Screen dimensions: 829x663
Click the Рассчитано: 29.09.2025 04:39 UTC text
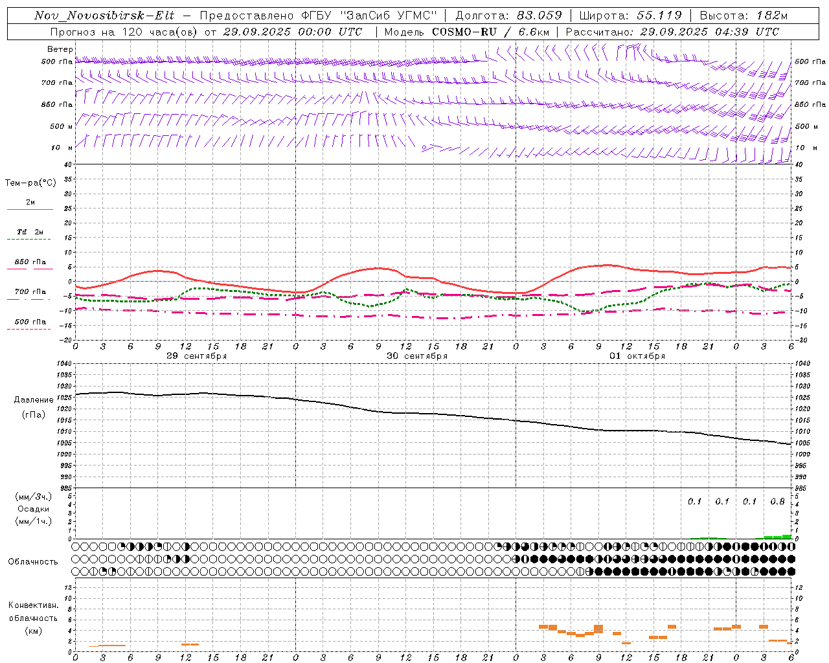tap(672, 32)
